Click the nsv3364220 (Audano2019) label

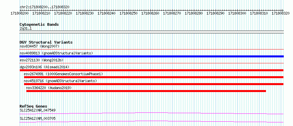click(49, 88)
